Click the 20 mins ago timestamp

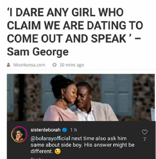(72, 65)
